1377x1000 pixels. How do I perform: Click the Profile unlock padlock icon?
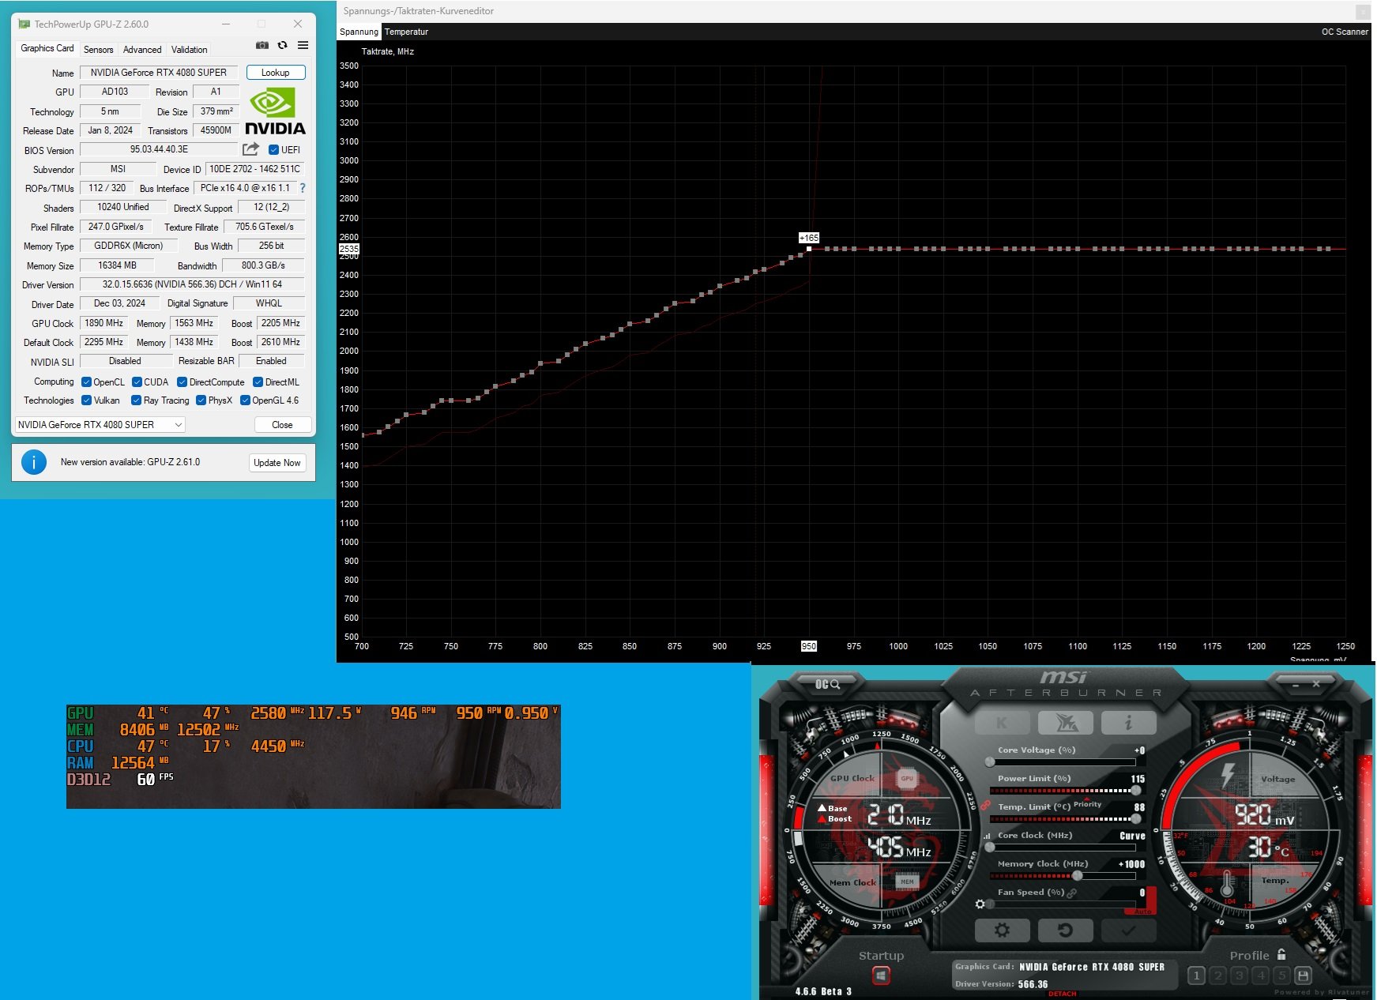point(1281,954)
